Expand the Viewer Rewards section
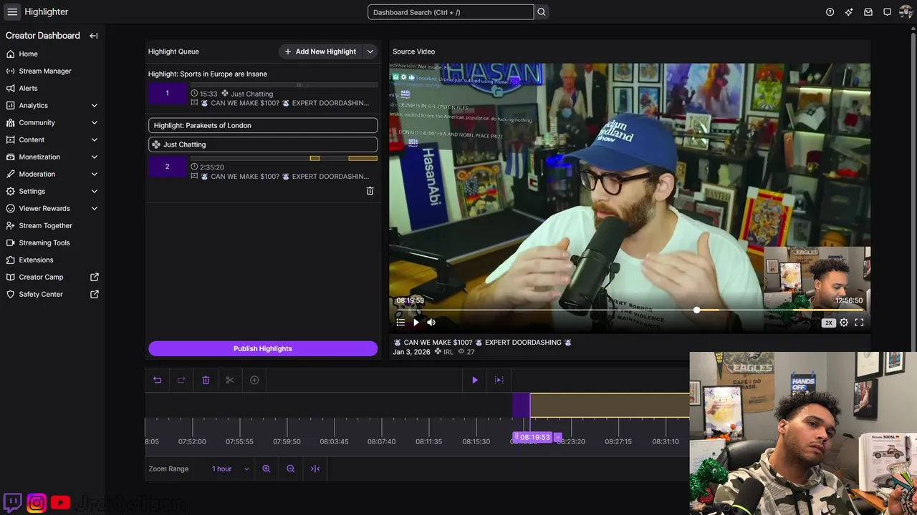The height and width of the screenshot is (515, 917). (x=95, y=208)
